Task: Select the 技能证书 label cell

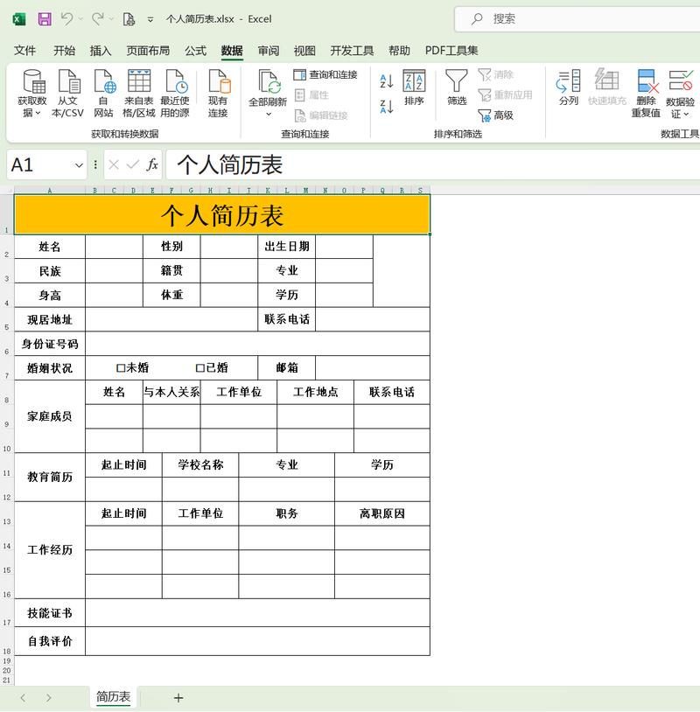Action: 50,613
